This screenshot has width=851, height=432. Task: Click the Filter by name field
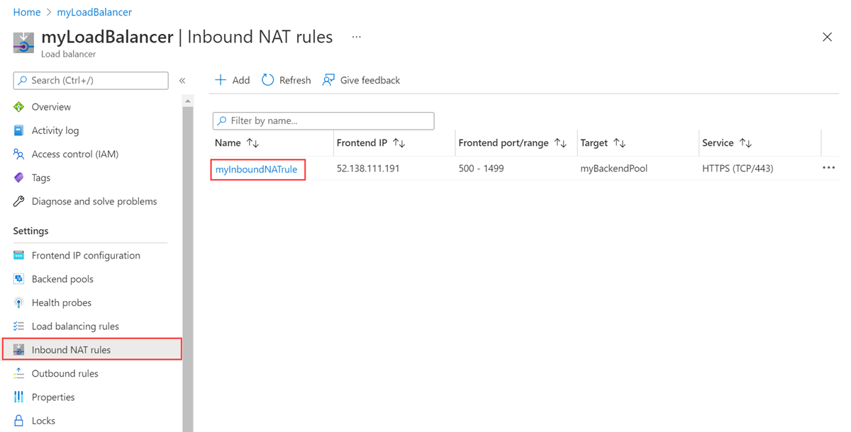click(x=323, y=121)
